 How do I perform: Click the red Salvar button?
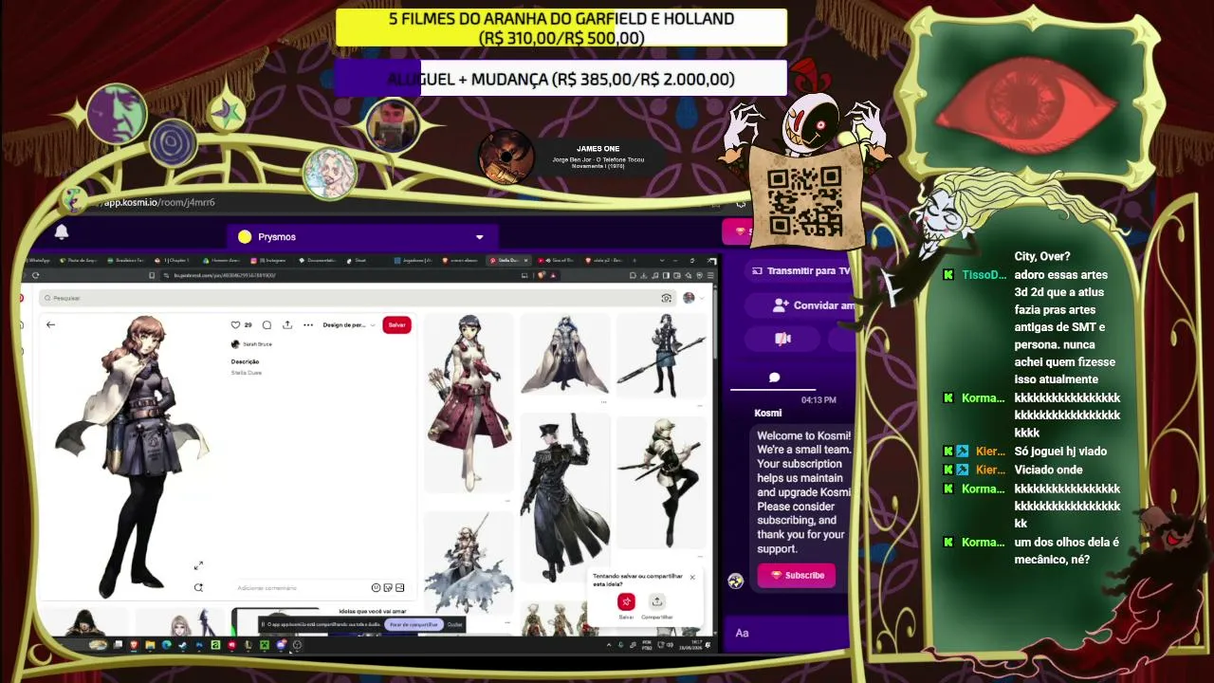(396, 325)
